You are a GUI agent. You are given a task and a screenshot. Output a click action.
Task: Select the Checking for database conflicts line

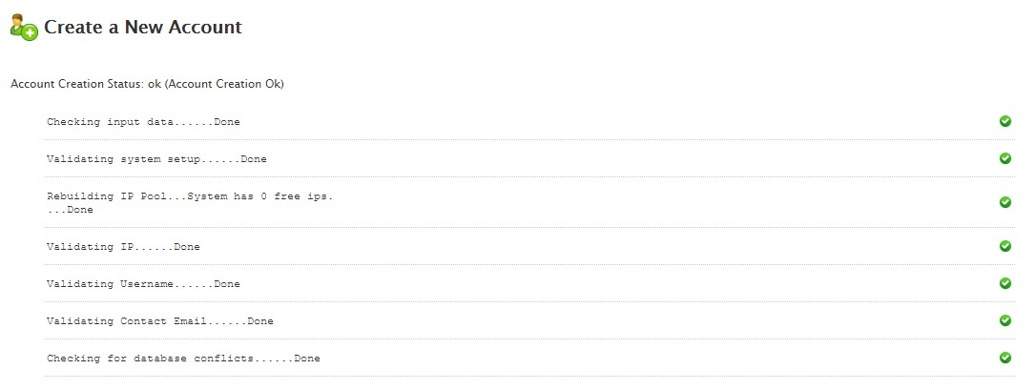183,359
